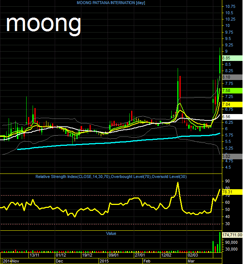The width and height of the screenshot is (247, 264).
Task: Select the 2014 Nov month label
Action: click(x=11, y=261)
